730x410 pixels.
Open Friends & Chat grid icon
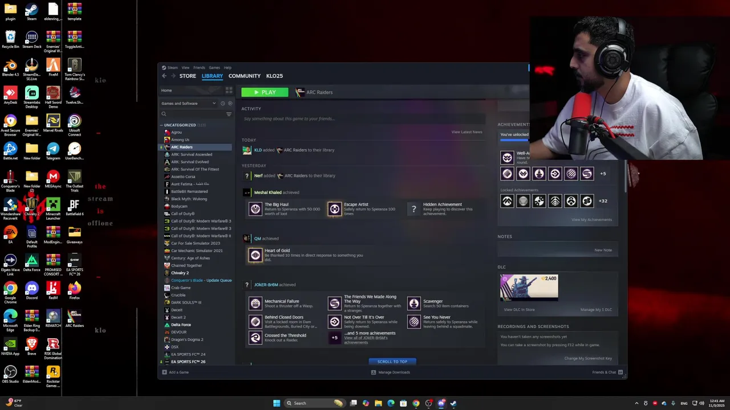620,372
